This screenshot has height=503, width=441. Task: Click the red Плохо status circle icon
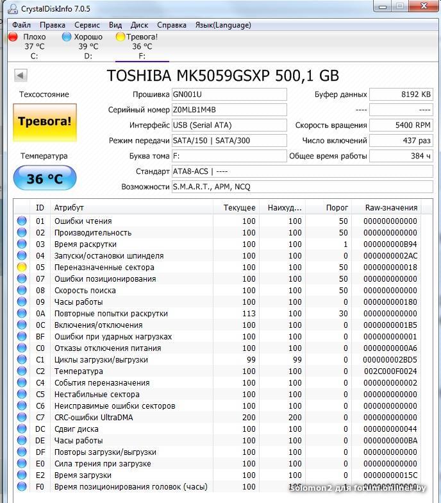point(13,37)
